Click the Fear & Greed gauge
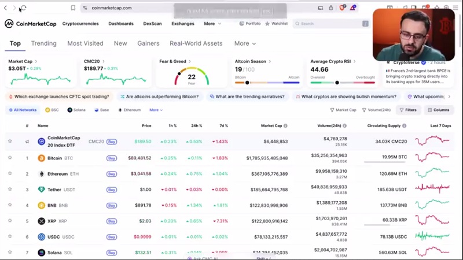Screen dimensions: 463x260 click(x=191, y=76)
